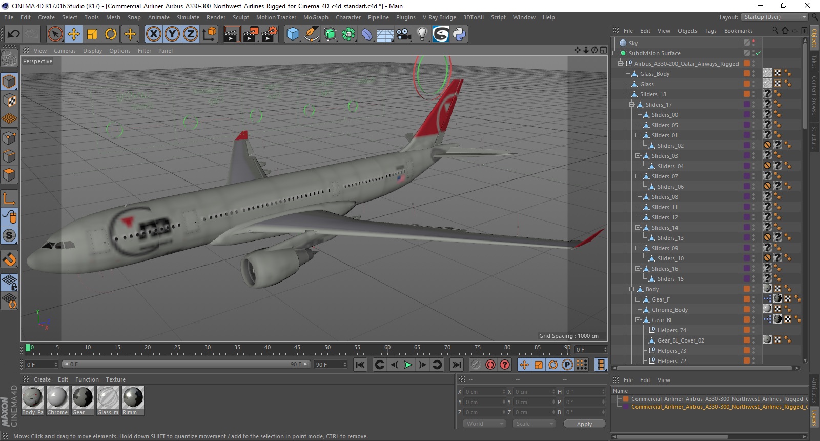
Task: Open Edit Render Settings icon
Action: click(270, 34)
